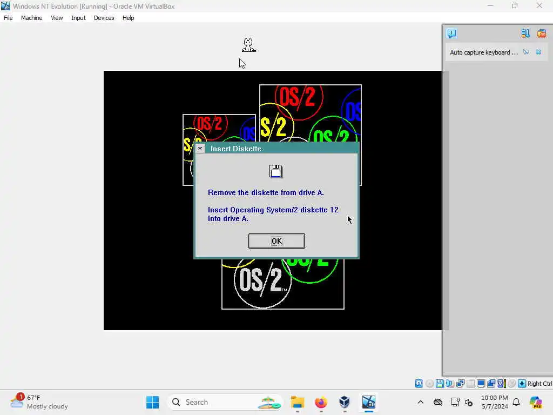
Task: Click the running VM taskbar icon
Action: [368, 402]
